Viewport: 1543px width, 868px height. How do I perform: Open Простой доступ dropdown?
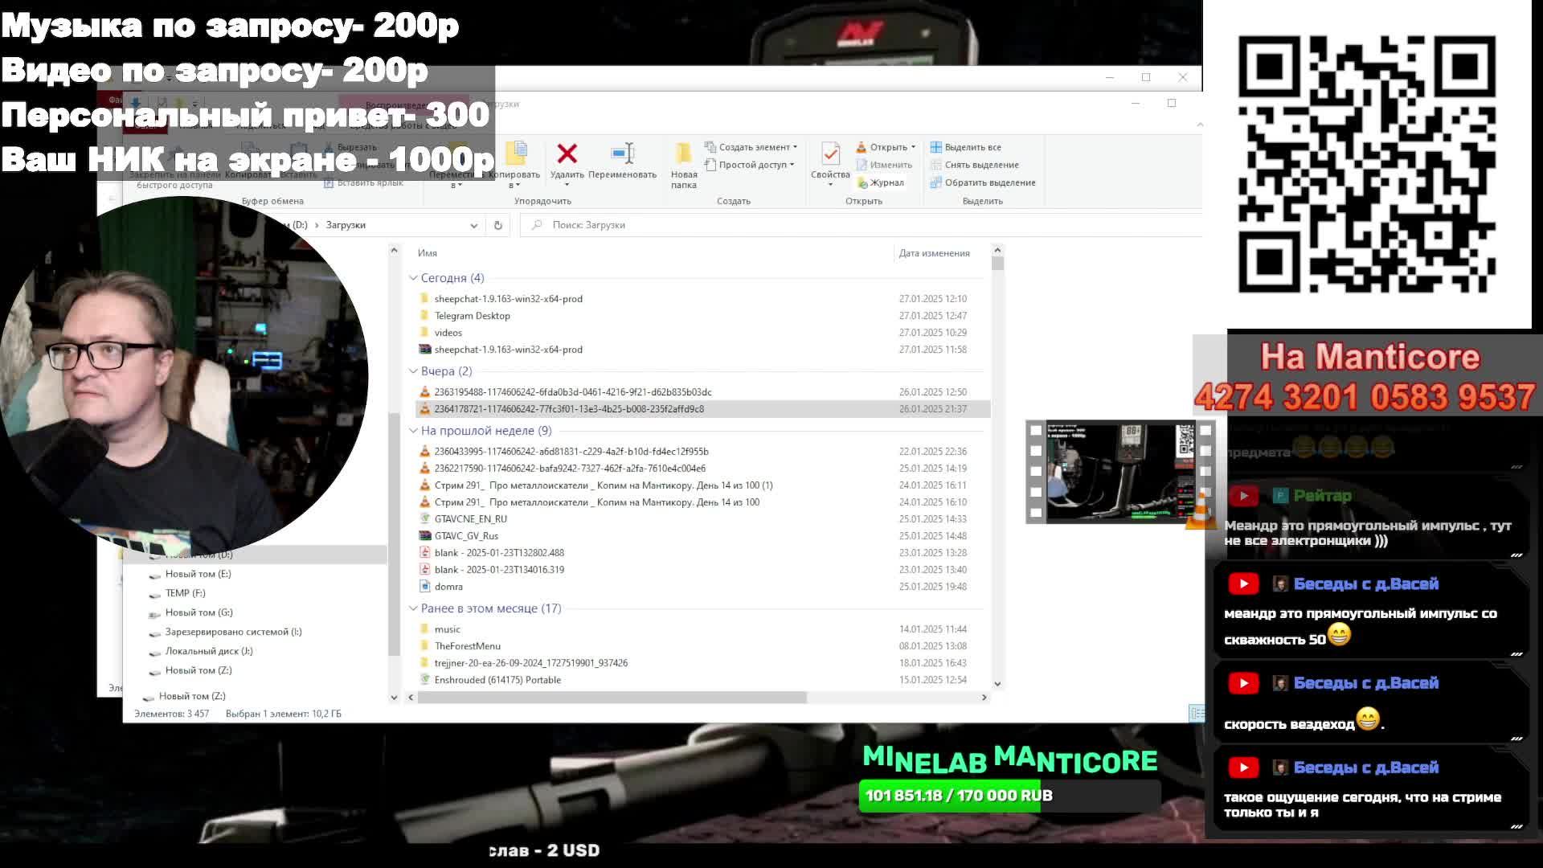coord(749,165)
